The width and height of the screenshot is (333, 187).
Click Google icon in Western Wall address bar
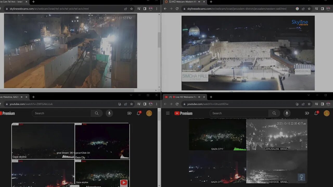tap(297, 9)
